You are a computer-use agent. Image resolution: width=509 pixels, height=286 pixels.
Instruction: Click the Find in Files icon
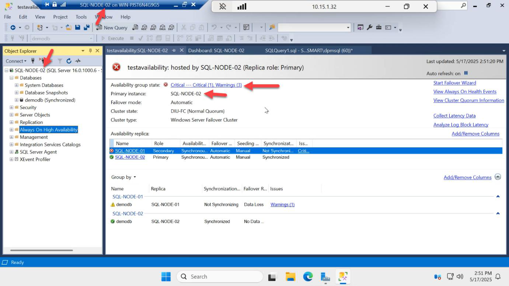click(x=272, y=28)
